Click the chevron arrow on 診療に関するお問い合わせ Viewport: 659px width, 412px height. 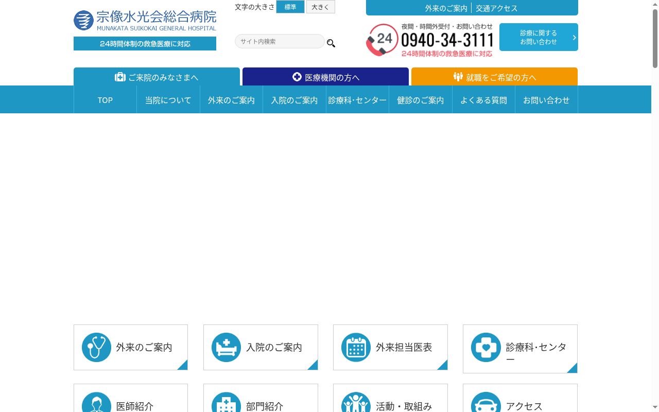pyautogui.click(x=574, y=37)
